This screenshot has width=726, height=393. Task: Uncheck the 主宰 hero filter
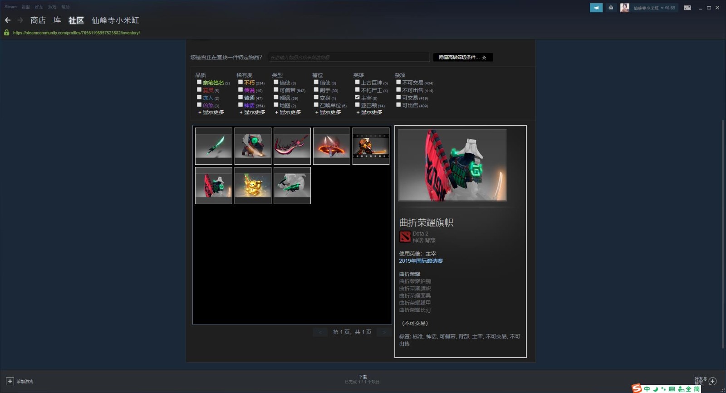(358, 97)
